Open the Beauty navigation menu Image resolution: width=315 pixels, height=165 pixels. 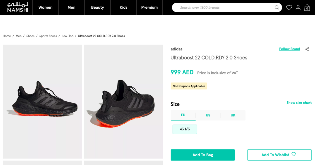[97, 8]
